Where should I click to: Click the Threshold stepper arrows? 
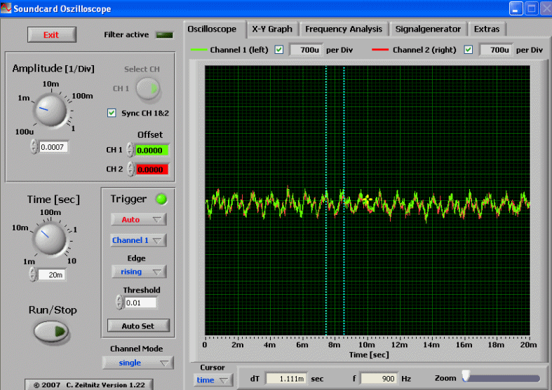tap(120, 302)
